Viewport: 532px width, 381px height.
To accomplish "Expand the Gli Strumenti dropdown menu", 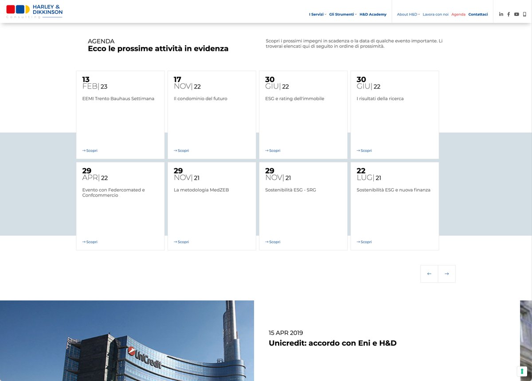I will [343, 14].
